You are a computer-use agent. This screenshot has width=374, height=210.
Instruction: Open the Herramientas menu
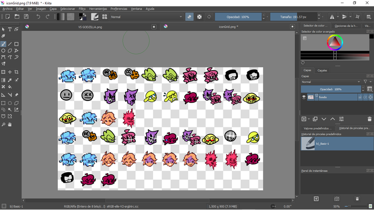click(x=98, y=9)
